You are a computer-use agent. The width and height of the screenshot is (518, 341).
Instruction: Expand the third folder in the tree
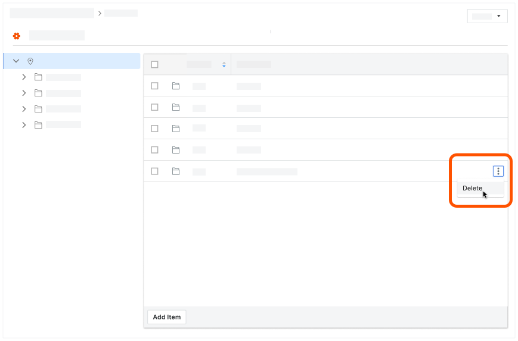coord(24,109)
